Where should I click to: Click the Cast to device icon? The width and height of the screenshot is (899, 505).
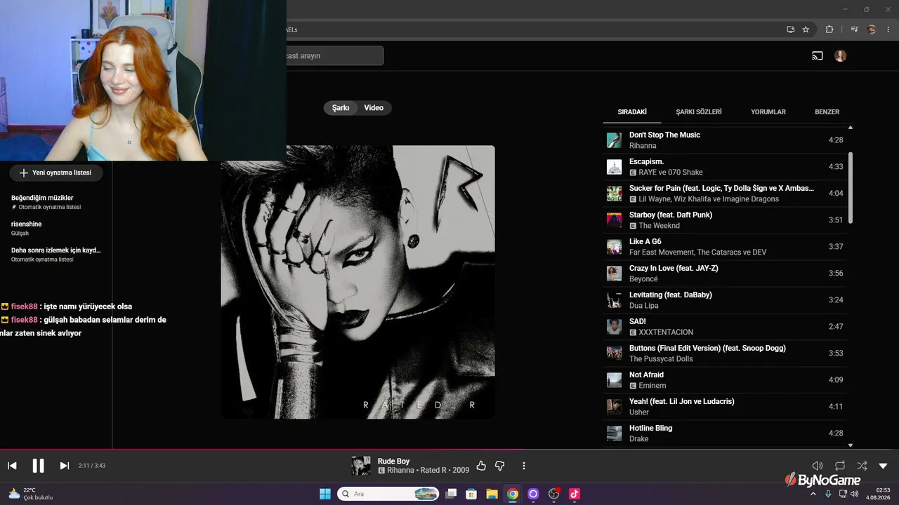click(818, 56)
